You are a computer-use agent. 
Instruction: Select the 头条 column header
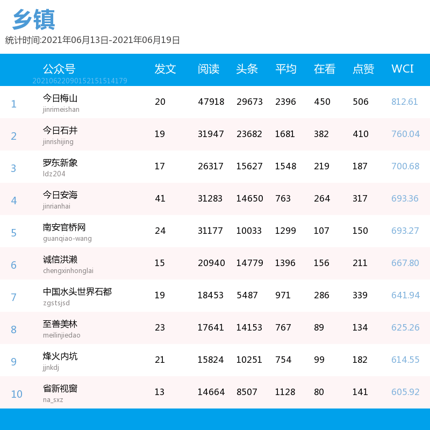[247, 69]
